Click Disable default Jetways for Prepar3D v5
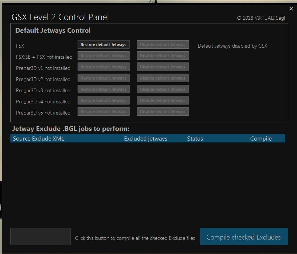 163,112
